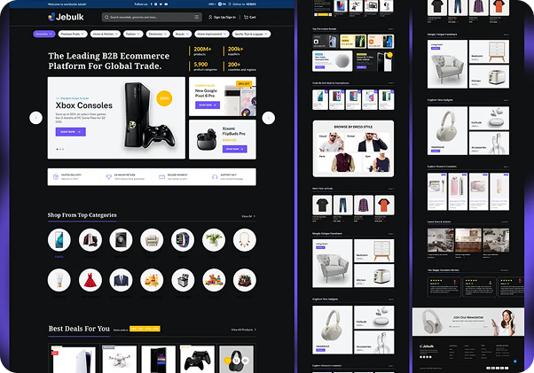Open the Twitter follow icon
This screenshot has width=534, height=373.
(161, 4)
